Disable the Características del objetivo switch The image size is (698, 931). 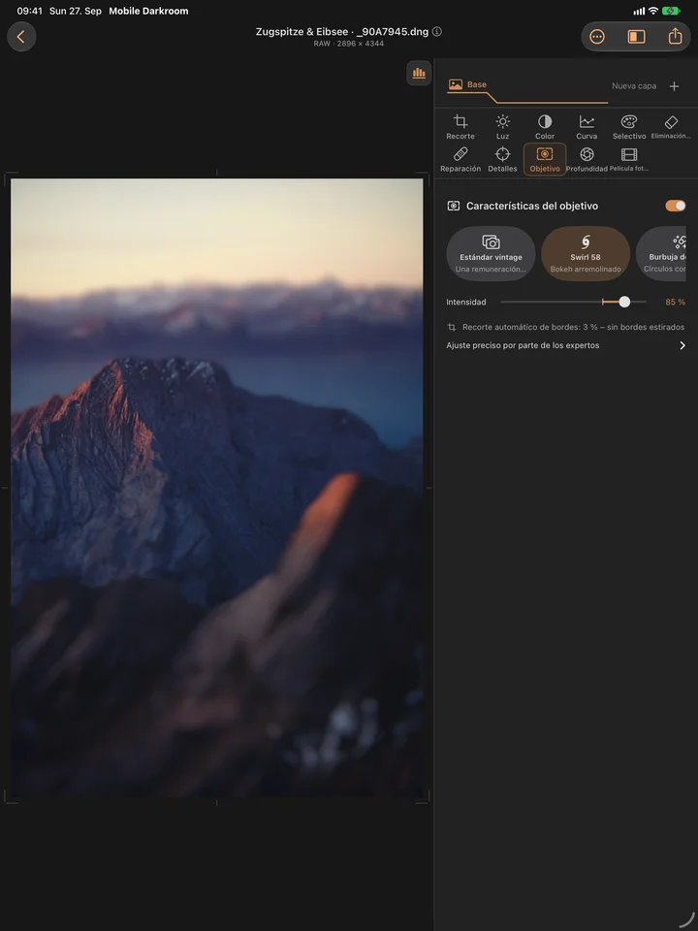pyautogui.click(x=676, y=206)
